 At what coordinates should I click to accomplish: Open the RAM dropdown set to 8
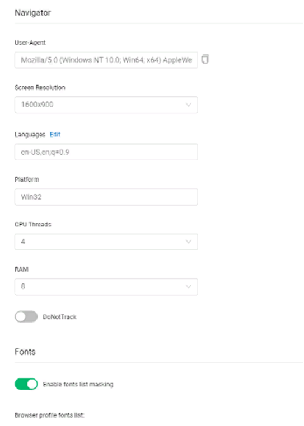106,287
